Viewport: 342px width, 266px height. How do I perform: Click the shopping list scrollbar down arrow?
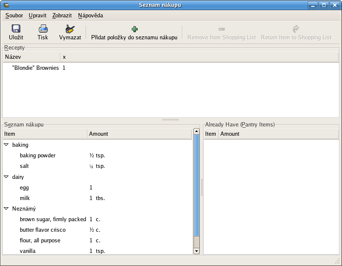click(196, 251)
